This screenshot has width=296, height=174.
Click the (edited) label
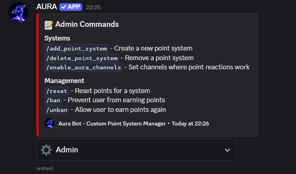coord(45,168)
